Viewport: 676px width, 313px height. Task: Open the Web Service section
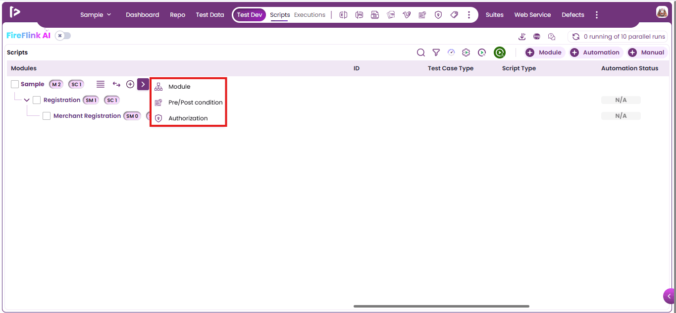(532, 15)
